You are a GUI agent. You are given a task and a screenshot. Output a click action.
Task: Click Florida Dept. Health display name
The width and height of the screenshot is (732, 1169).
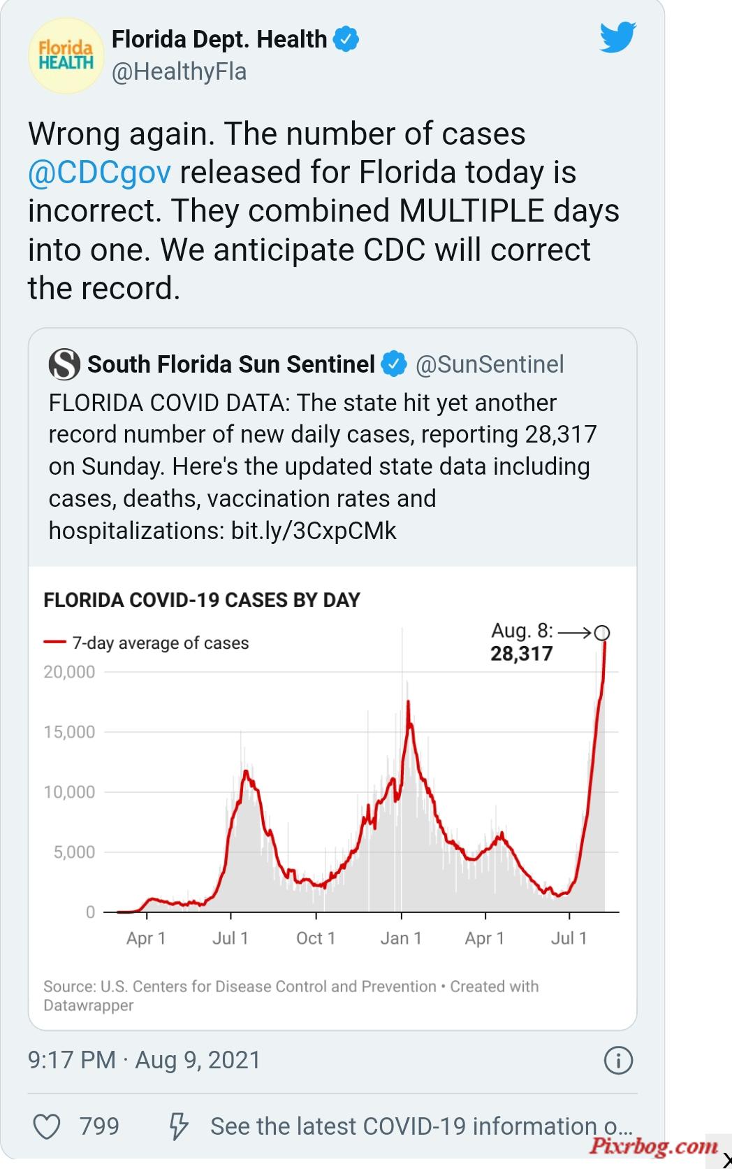(219, 39)
